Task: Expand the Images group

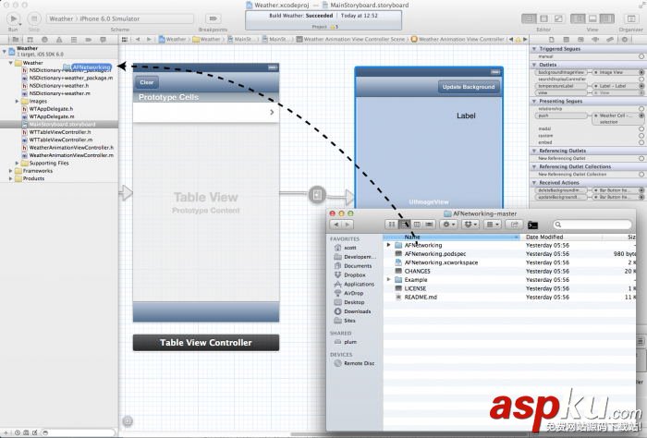Action: point(17,101)
